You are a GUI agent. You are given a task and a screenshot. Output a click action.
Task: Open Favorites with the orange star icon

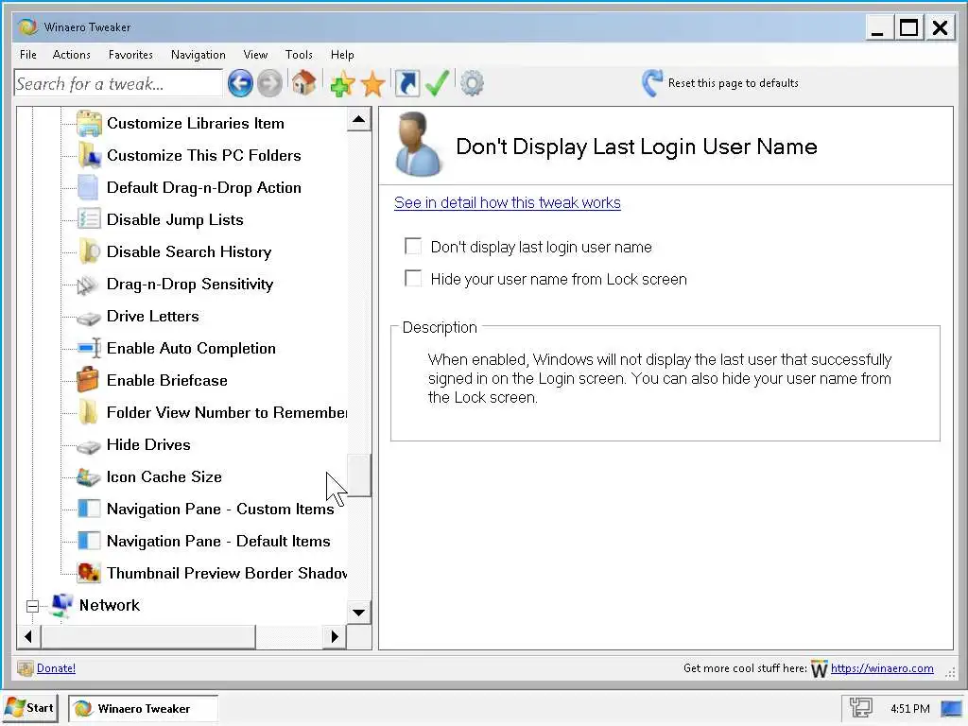point(372,83)
